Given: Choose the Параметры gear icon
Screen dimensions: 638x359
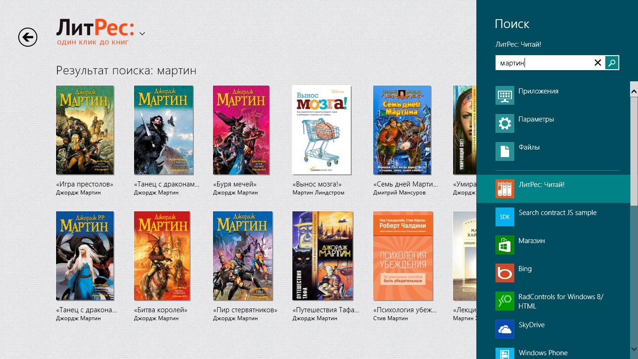Looking at the screenshot, I should tap(504, 123).
